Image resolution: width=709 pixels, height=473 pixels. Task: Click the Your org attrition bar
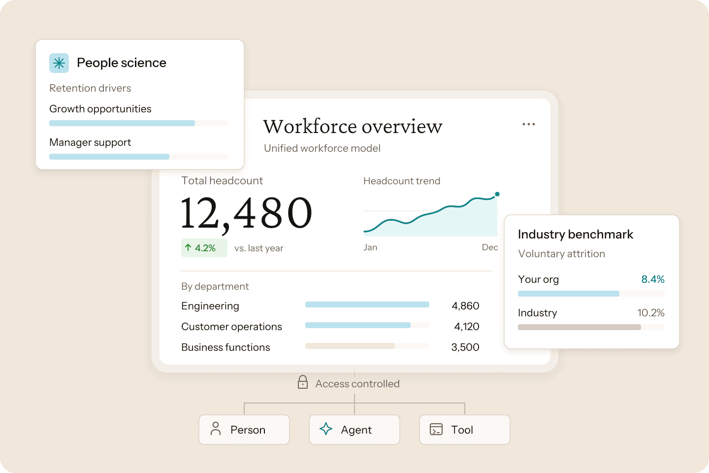point(591,294)
